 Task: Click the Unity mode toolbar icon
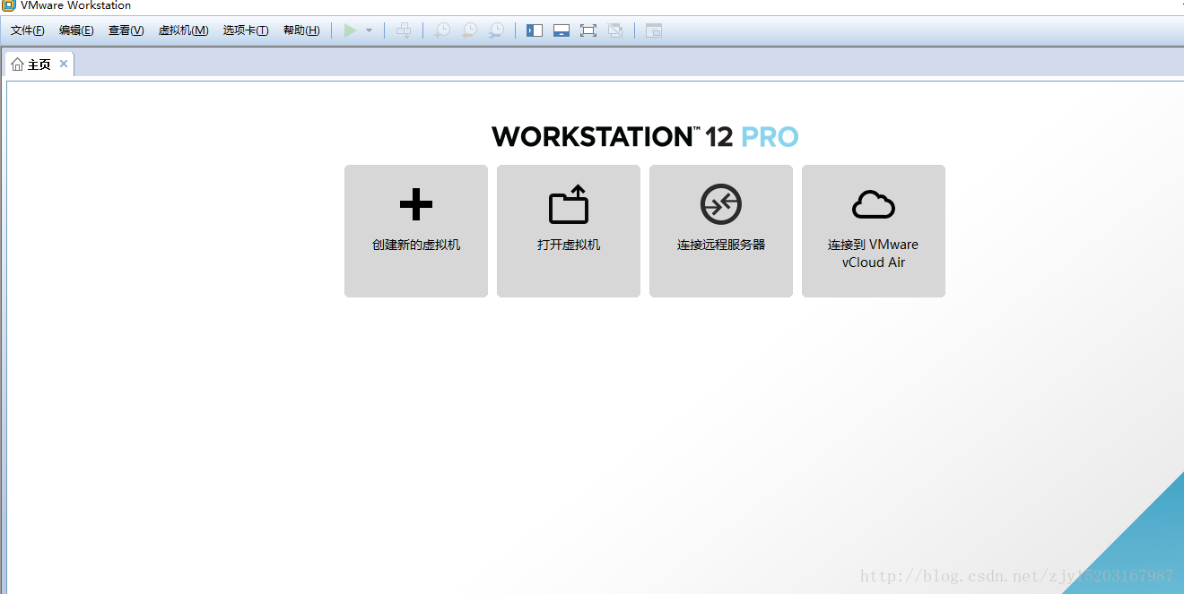click(615, 30)
